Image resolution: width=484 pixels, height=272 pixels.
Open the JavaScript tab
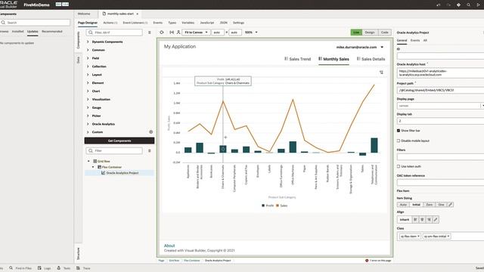click(206, 23)
